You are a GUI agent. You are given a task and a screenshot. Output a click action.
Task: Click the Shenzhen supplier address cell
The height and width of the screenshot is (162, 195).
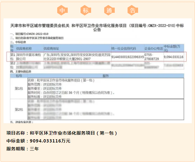[76, 57]
